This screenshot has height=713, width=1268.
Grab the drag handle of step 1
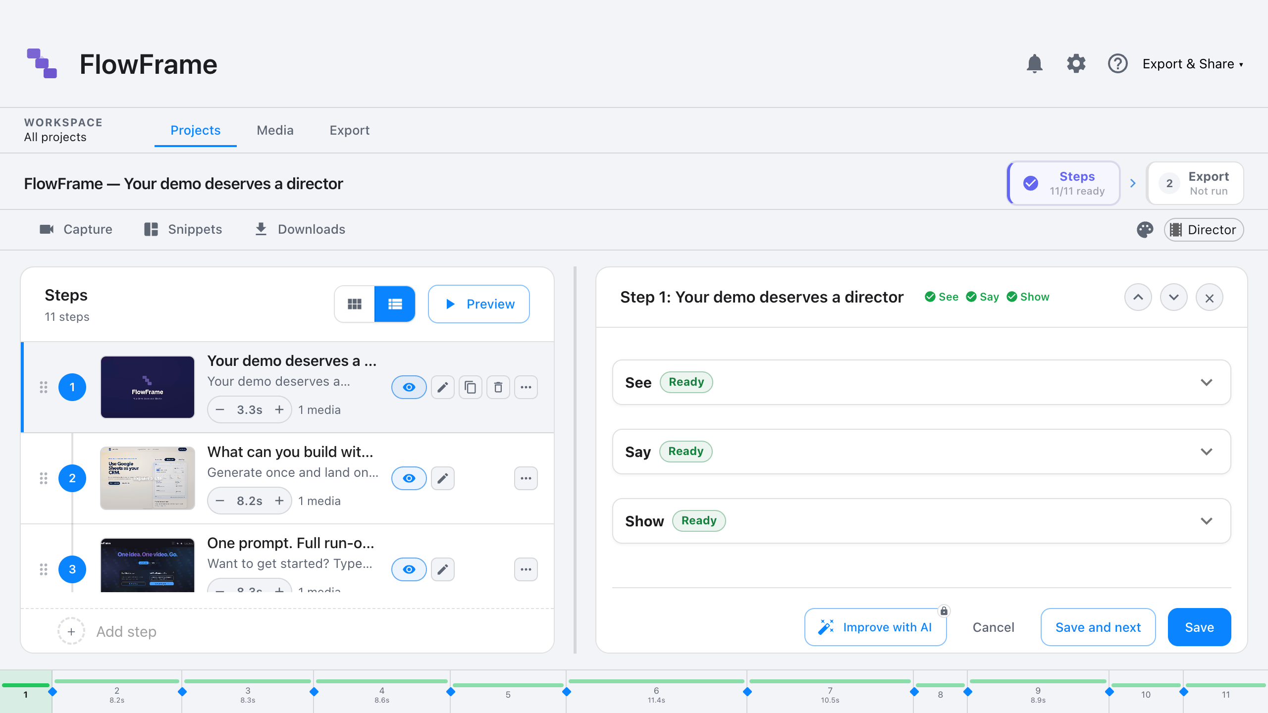point(44,387)
